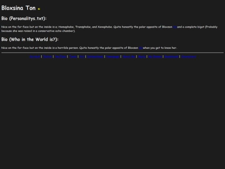The image size is (225, 169).
Task: Open the YouTube footer link
Action: click(60, 57)
